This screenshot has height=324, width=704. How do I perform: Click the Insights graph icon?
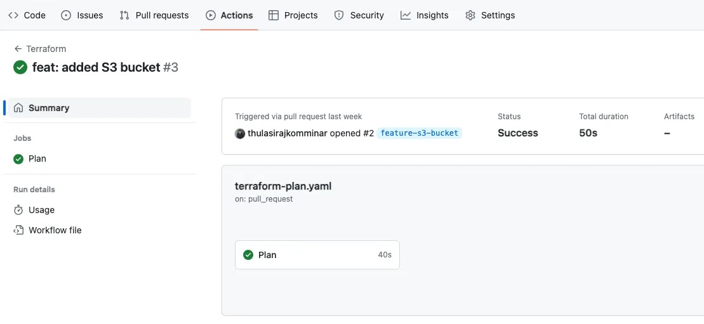(x=406, y=15)
